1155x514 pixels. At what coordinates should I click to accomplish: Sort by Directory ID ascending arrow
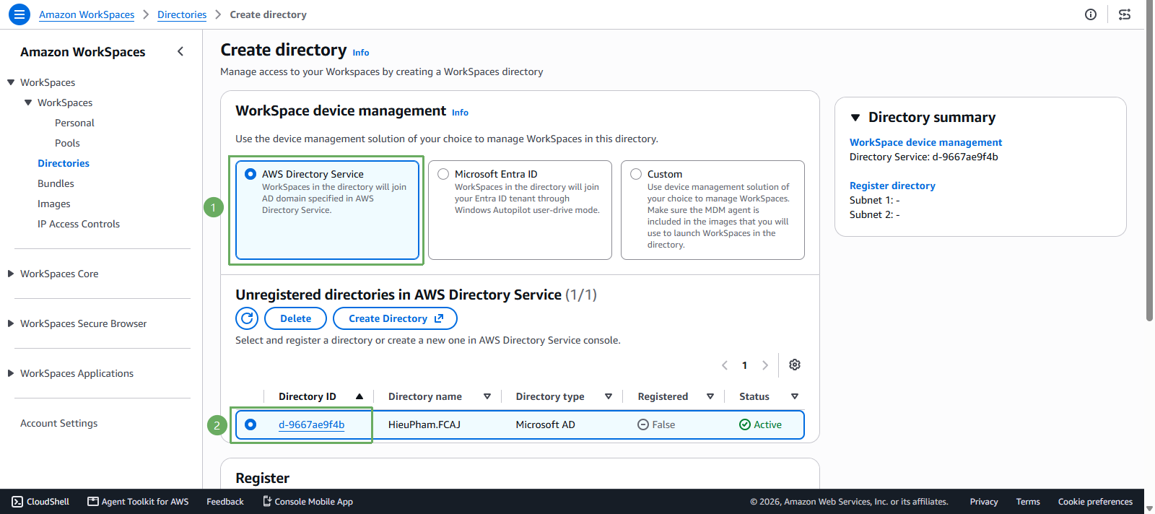[x=359, y=396]
